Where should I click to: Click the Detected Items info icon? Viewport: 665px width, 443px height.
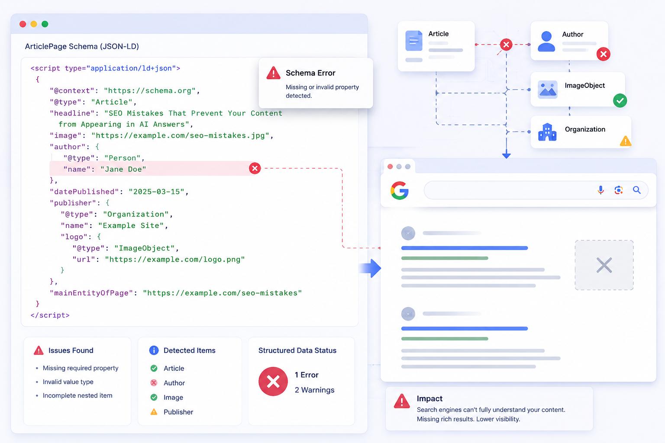point(154,350)
